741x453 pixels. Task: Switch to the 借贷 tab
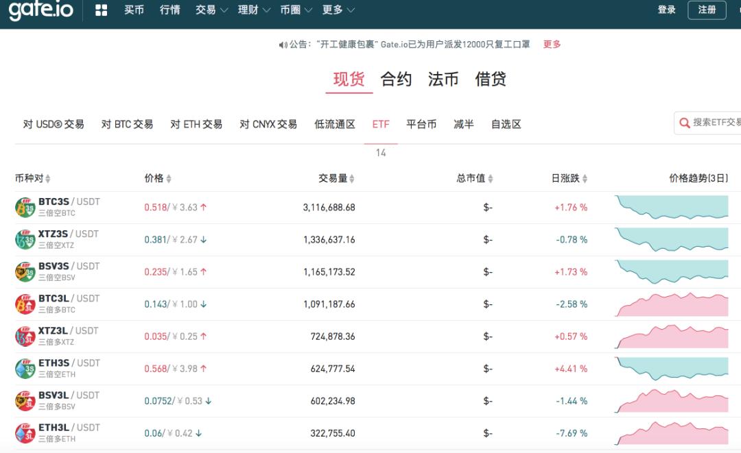click(x=491, y=79)
